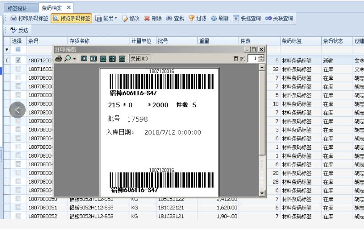This screenshot has width=364, height=229.
Task: Select single-page view icon in preview
Action: [84, 59]
